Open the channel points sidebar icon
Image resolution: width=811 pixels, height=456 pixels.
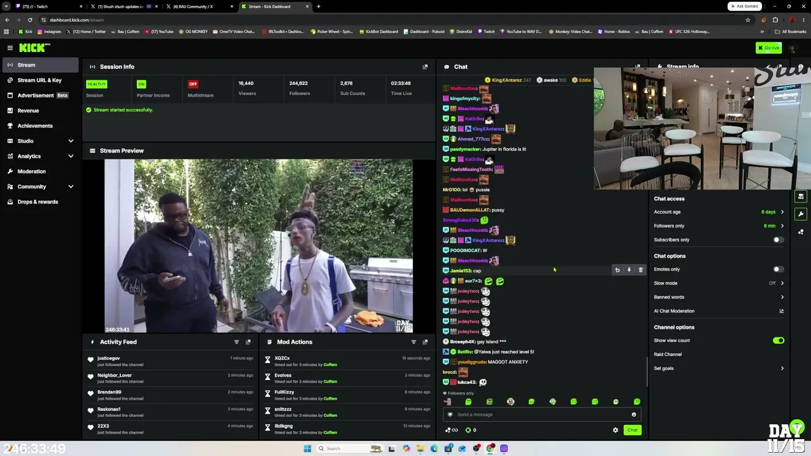(x=801, y=232)
